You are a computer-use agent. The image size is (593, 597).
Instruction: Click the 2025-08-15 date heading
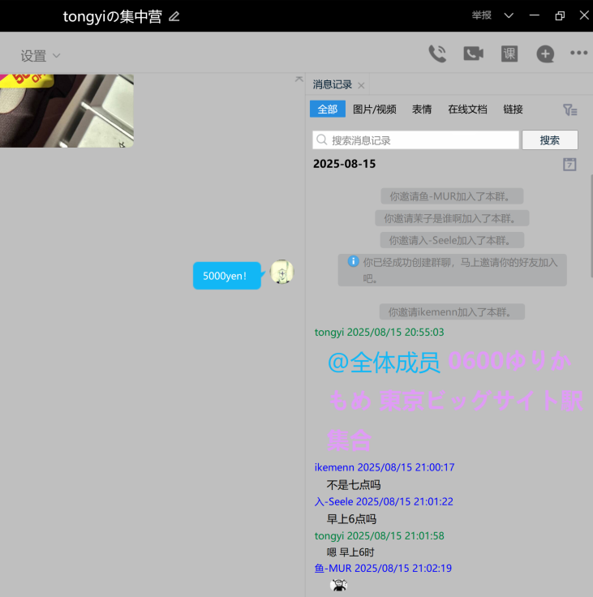[344, 164]
